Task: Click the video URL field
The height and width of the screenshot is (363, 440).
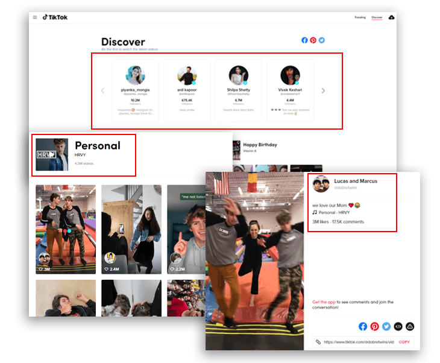Action: coord(359,342)
